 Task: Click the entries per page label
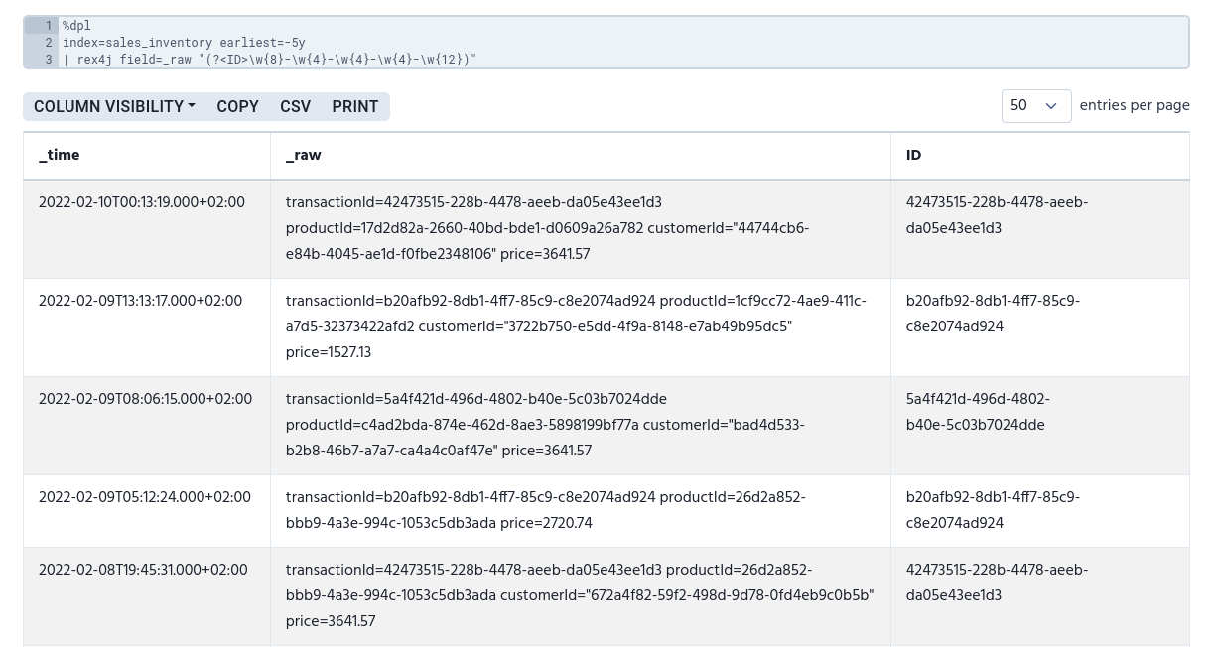pyautogui.click(x=1134, y=106)
